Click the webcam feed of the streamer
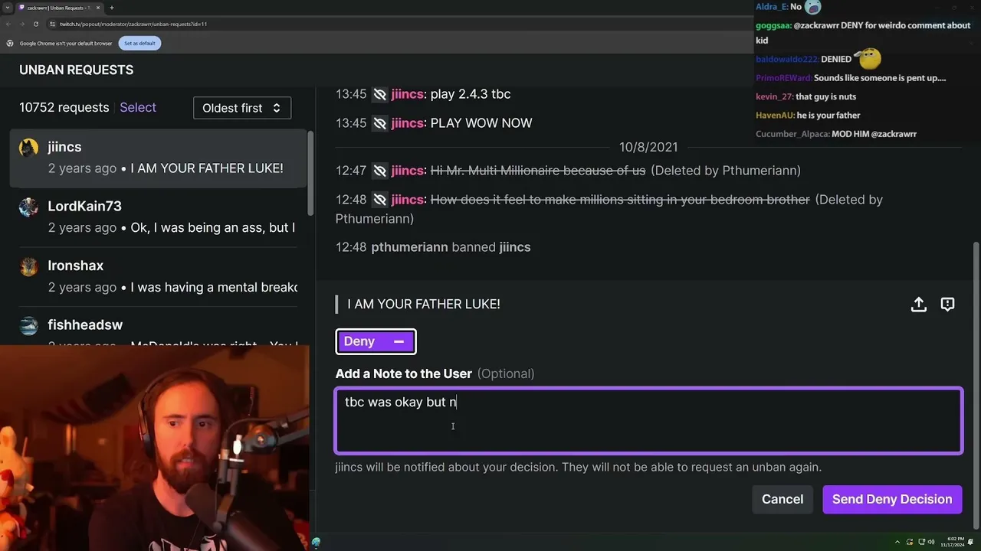The image size is (981, 551). pyautogui.click(x=155, y=448)
